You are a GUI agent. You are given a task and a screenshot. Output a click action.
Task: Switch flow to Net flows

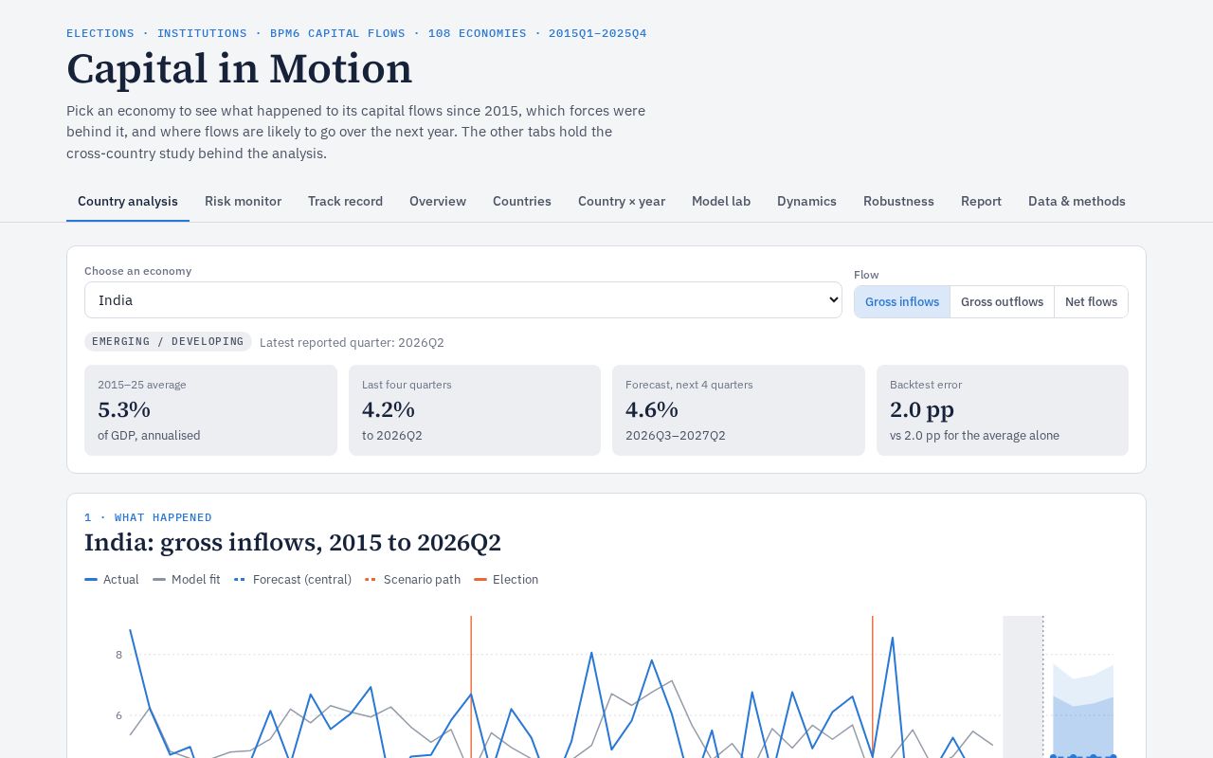(1091, 301)
